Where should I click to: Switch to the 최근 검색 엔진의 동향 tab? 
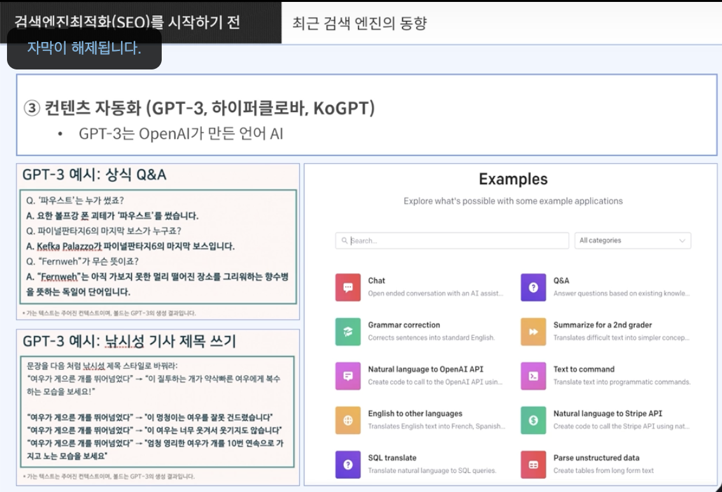pos(360,23)
